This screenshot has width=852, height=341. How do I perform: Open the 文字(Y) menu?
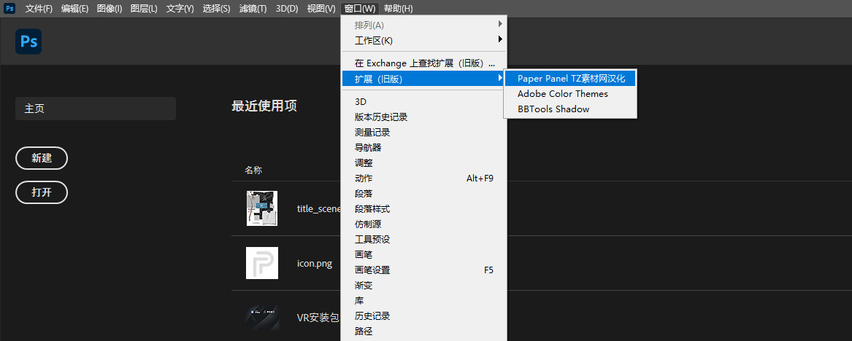coord(180,9)
